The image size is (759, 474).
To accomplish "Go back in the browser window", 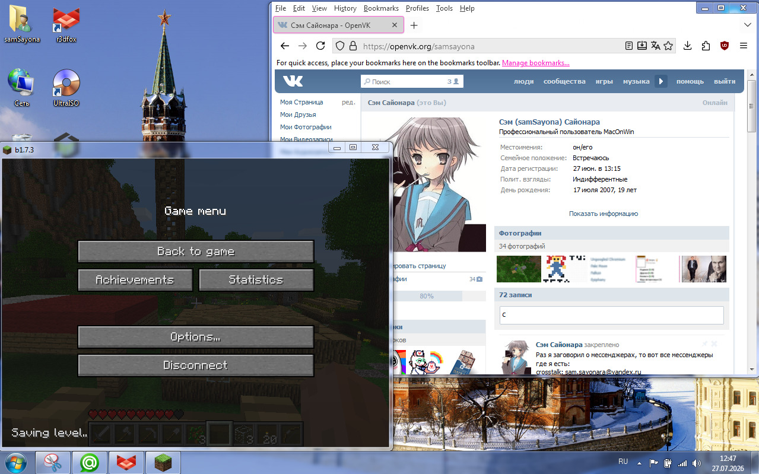I will coord(285,46).
